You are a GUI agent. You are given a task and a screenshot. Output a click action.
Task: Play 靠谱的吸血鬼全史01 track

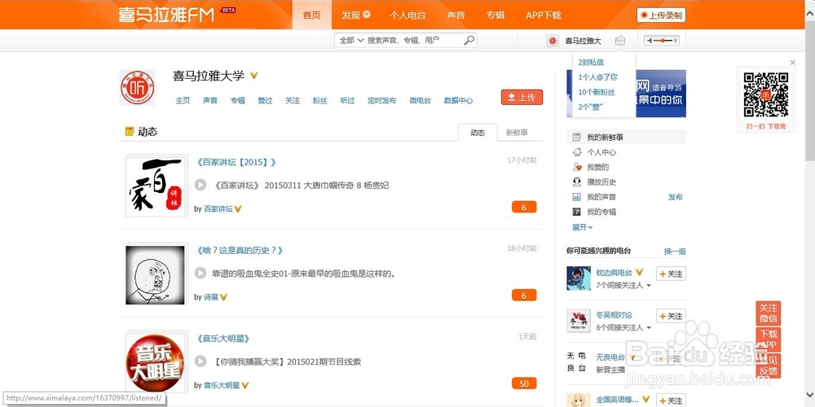pos(200,273)
